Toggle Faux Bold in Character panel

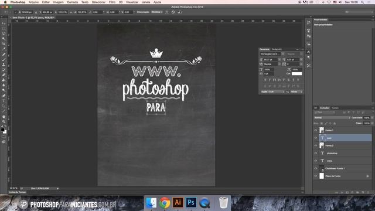tap(265, 80)
